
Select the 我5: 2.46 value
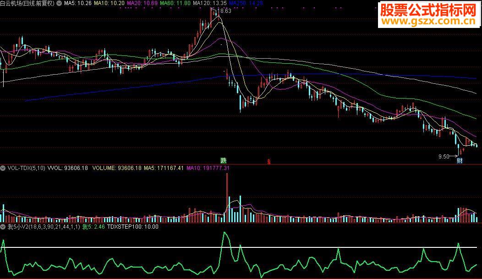pos(93,227)
